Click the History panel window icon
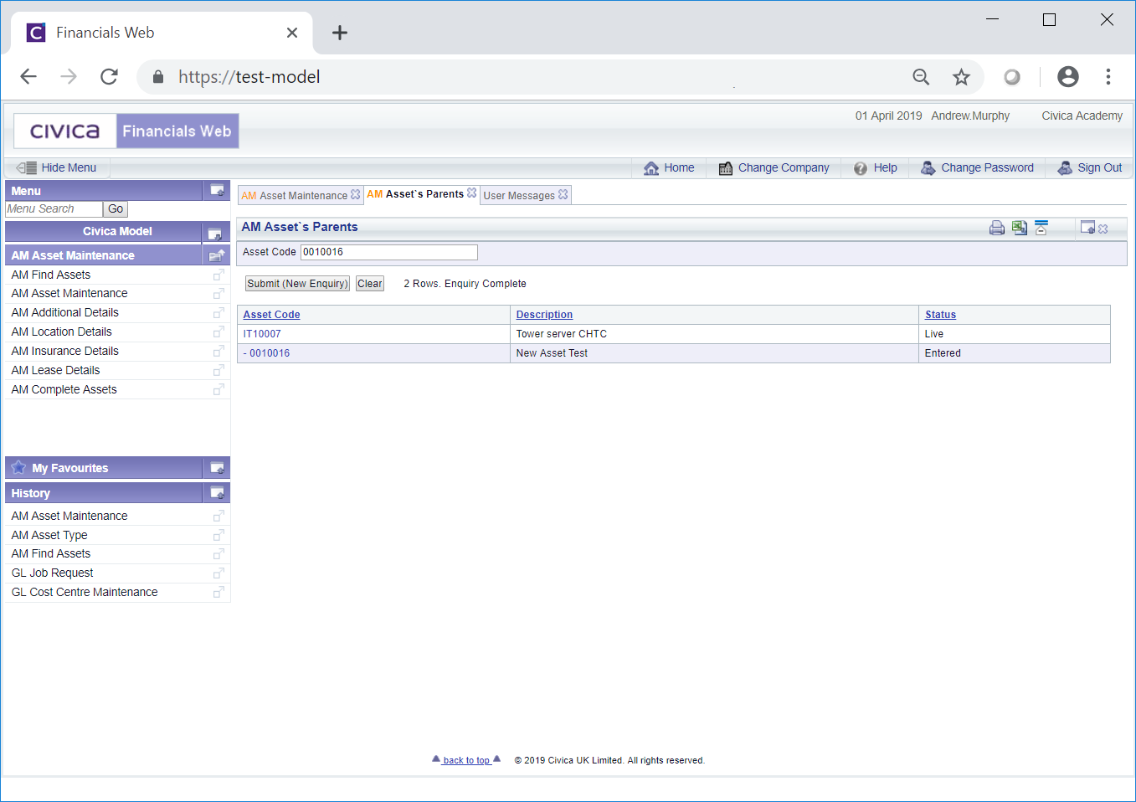Image resolution: width=1136 pixels, height=802 pixels. 217,493
